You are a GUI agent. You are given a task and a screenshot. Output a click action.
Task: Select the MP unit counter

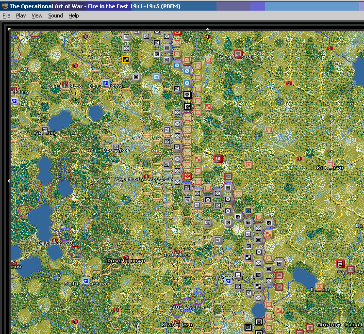pyautogui.click(x=187, y=188)
